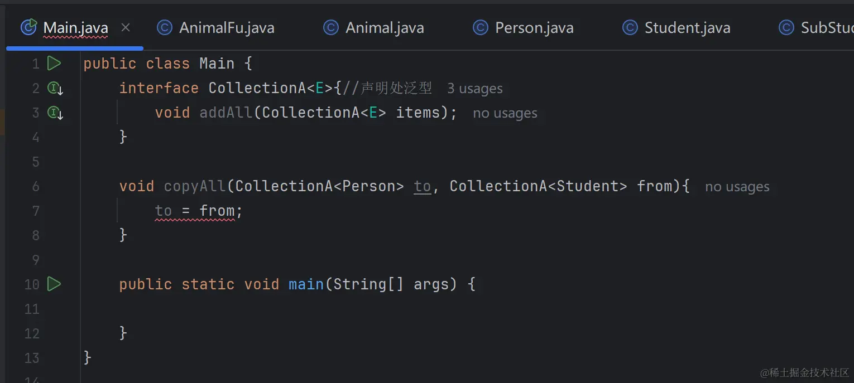Click the Animal.java tab class icon
854x383 pixels.
[331, 27]
